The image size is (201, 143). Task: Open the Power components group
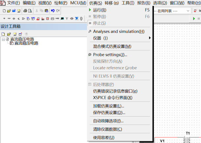(x=52, y=19)
